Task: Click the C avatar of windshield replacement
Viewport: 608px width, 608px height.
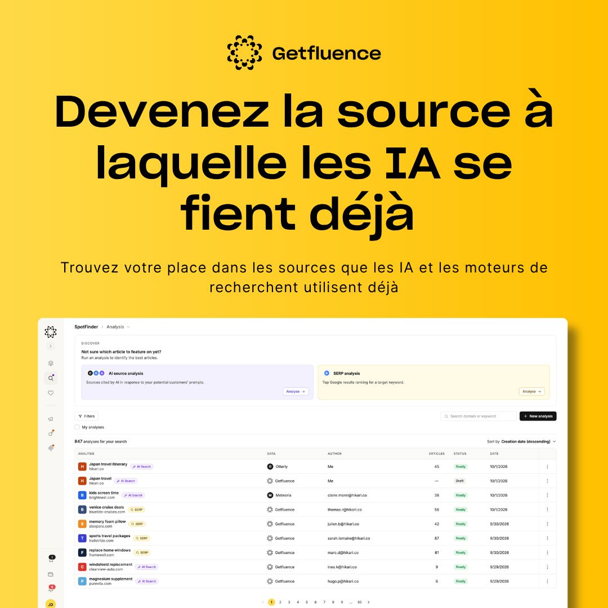Action: 82,567
